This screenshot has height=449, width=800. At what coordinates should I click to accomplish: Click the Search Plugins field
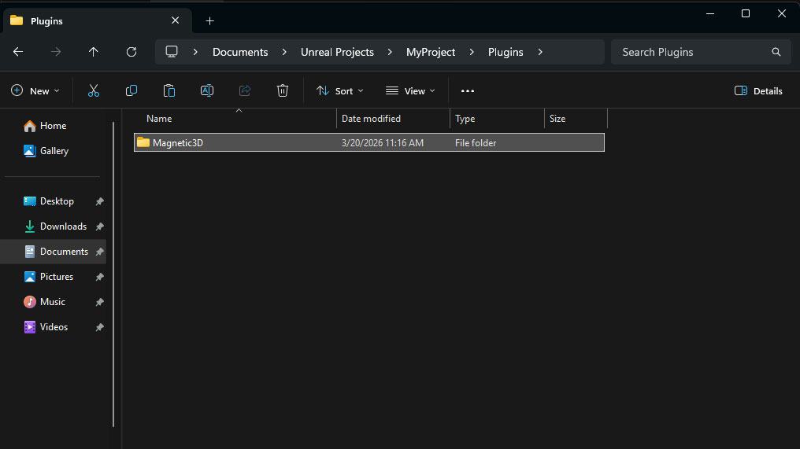click(x=693, y=52)
